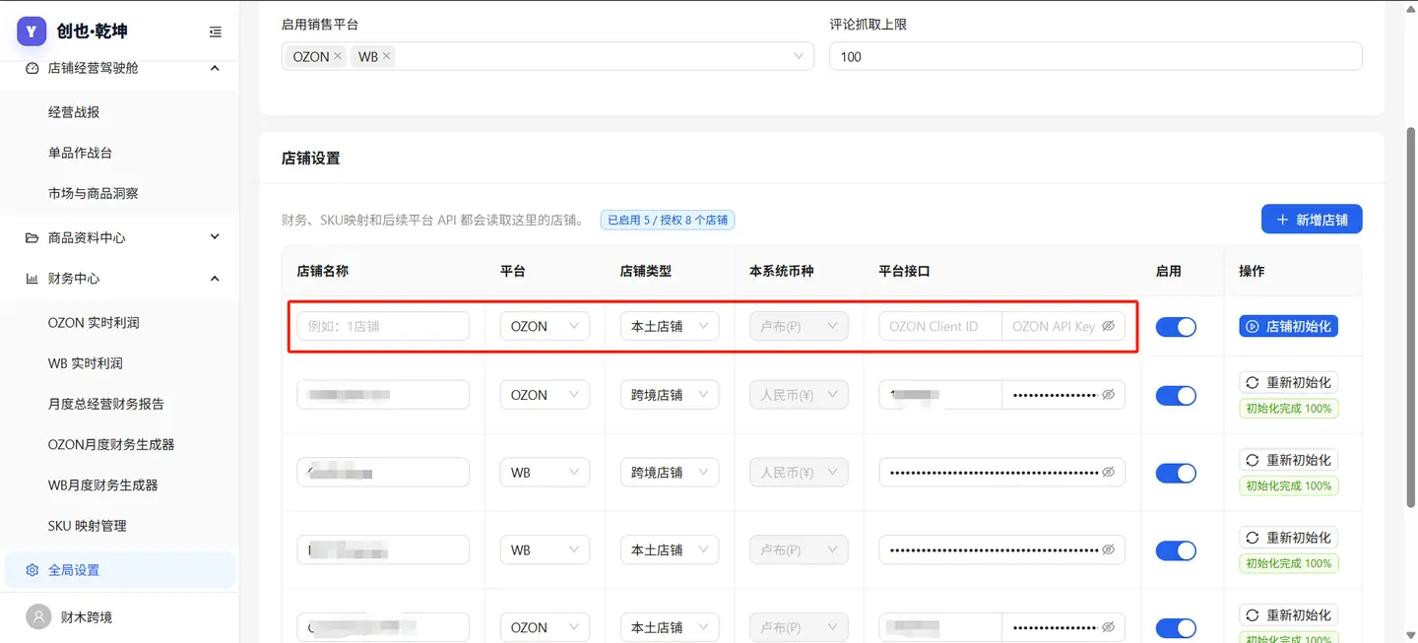Reveal the token in the WB 本土店铺 row

pyautogui.click(x=1108, y=549)
